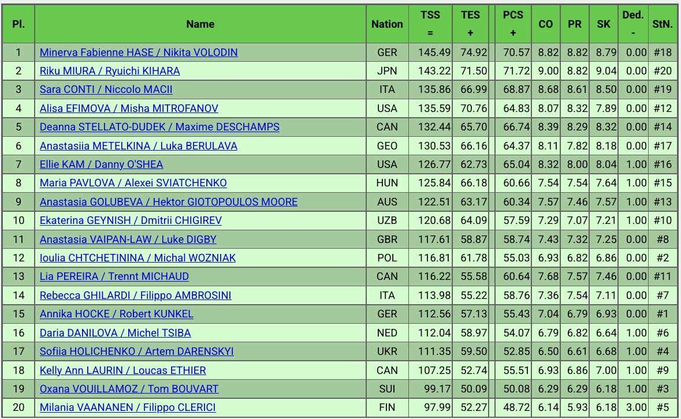Open Anastasia VAIPAN-LAW / Luke DIGBY link

pyautogui.click(x=128, y=239)
